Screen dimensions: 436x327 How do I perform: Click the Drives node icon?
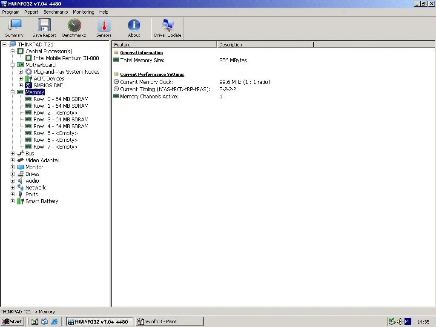(x=20, y=174)
